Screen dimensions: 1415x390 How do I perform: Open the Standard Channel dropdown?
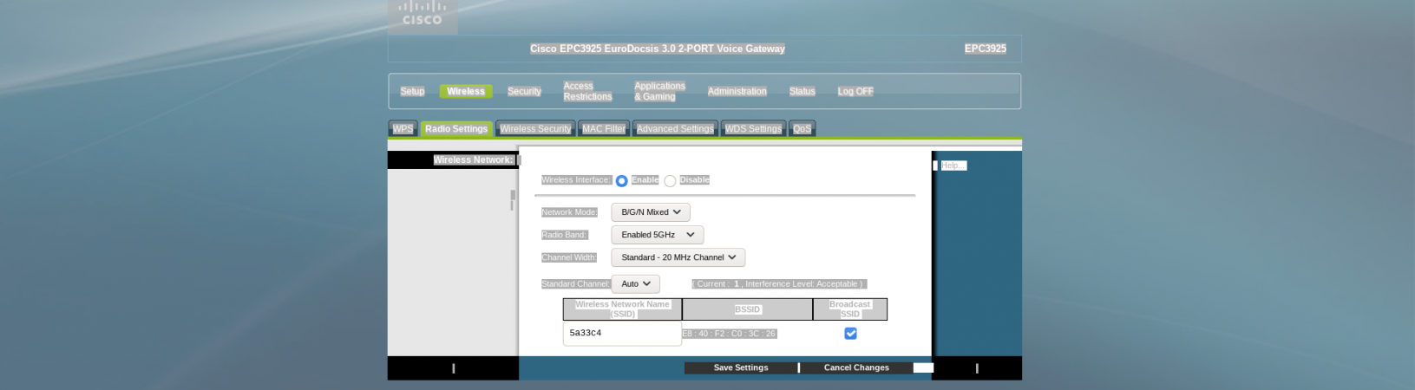click(x=636, y=283)
